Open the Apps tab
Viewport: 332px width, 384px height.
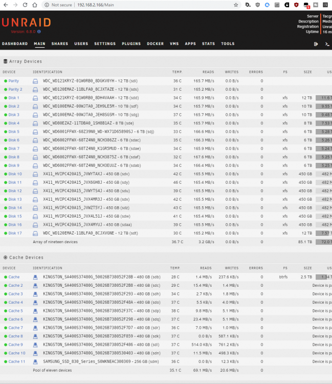(190, 44)
